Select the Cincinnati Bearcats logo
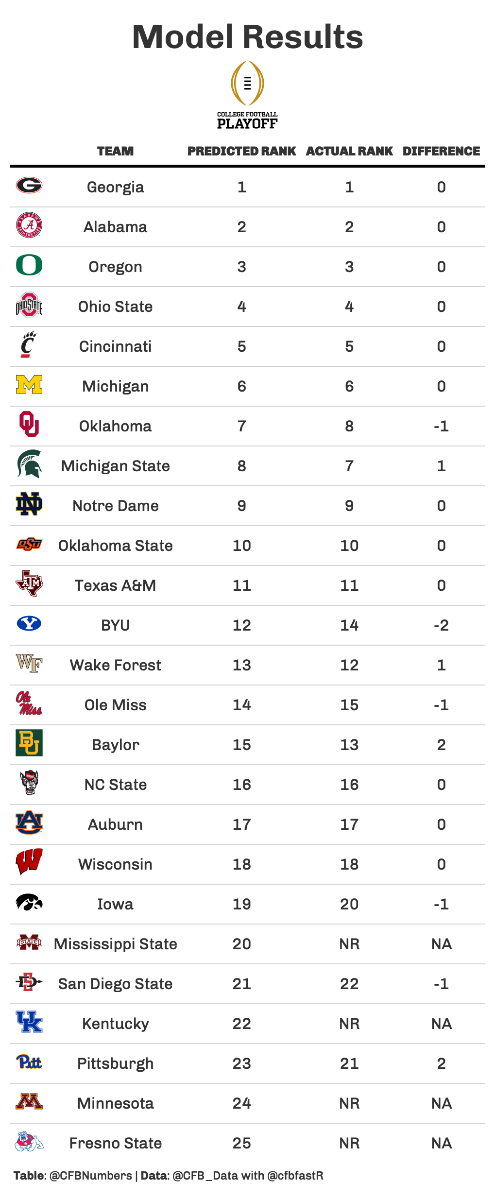This screenshot has height=1199, width=495. click(x=29, y=344)
